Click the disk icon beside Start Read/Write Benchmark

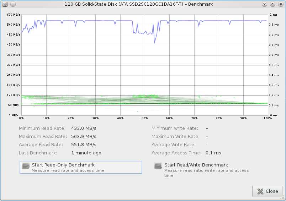coord(158,166)
